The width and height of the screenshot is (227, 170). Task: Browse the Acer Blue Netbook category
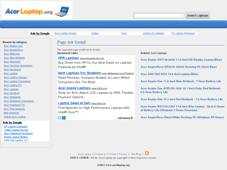[14, 58]
